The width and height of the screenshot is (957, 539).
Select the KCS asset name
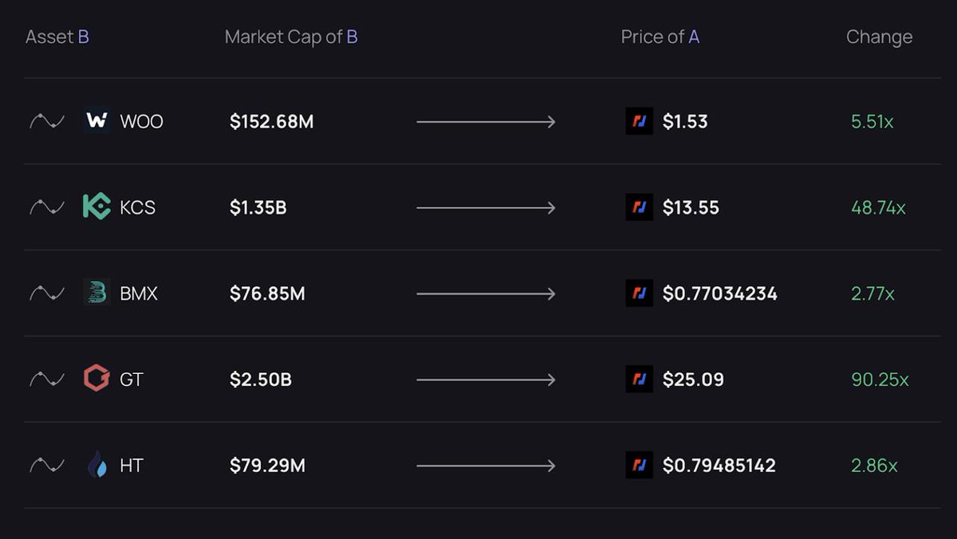[x=137, y=207]
